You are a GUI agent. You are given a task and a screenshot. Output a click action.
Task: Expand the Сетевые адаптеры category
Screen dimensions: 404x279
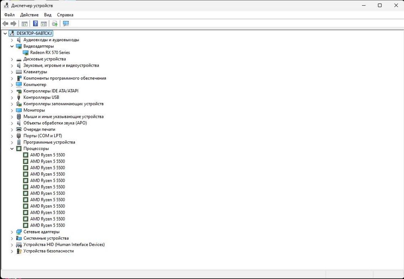pos(12,232)
